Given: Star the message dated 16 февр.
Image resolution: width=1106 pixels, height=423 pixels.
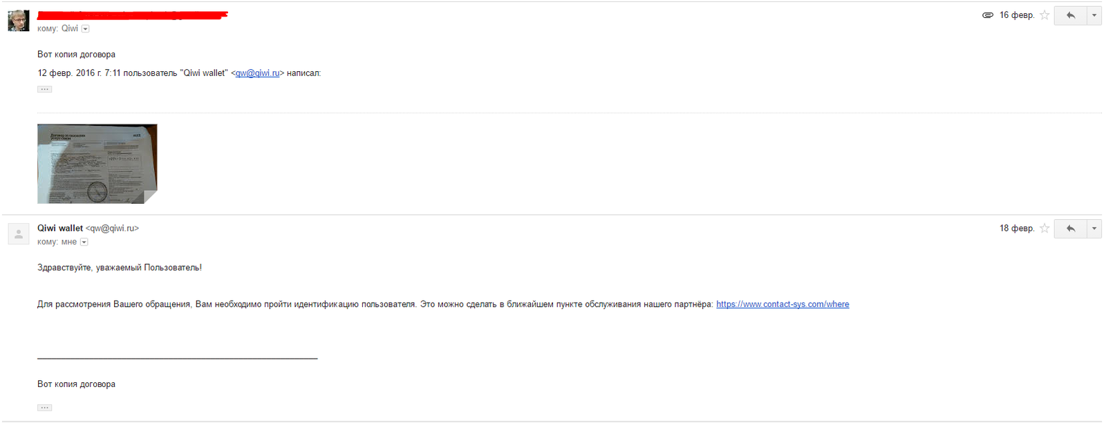Looking at the screenshot, I should (x=1044, y=15).
